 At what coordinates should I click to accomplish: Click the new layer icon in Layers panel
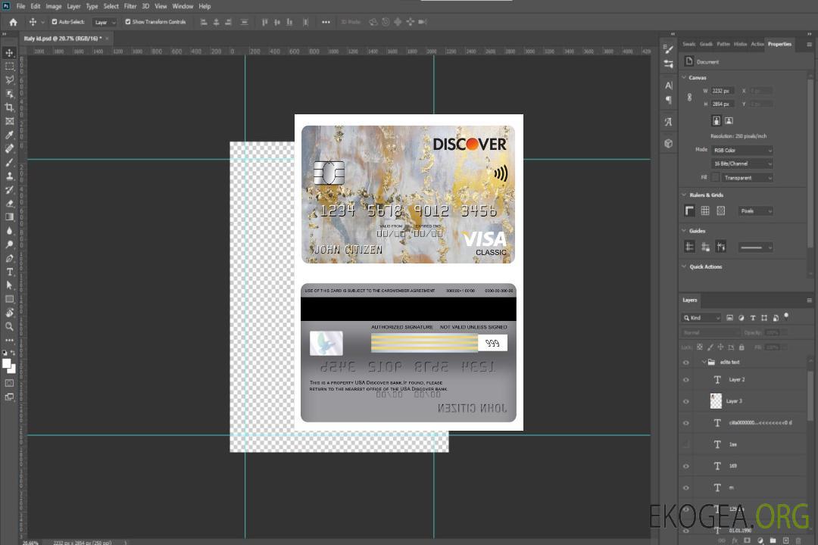tap(785, 540)
